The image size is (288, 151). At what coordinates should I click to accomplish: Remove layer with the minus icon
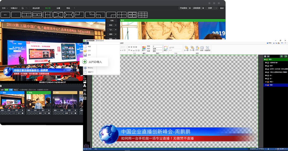tap(268, 56)
